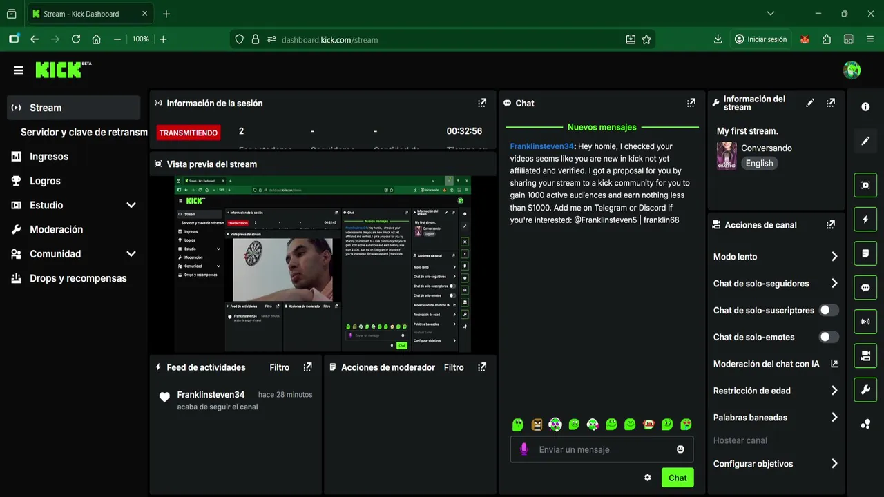Pop out the Feed de actividades panel

click(x=308, y=367)
